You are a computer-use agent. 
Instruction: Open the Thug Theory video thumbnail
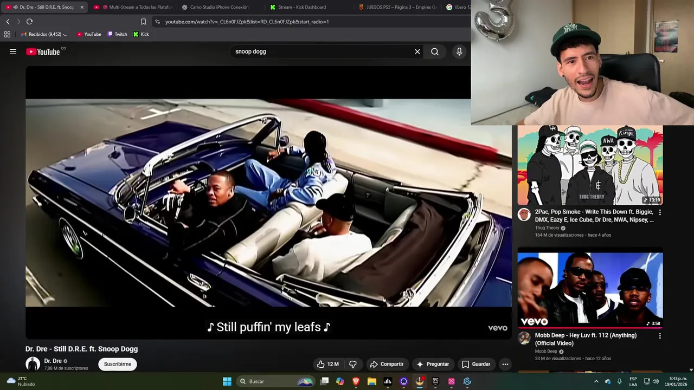[590, 165]
